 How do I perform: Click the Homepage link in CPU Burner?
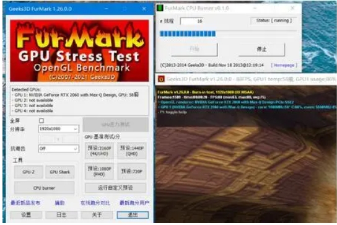click(284, 65)
